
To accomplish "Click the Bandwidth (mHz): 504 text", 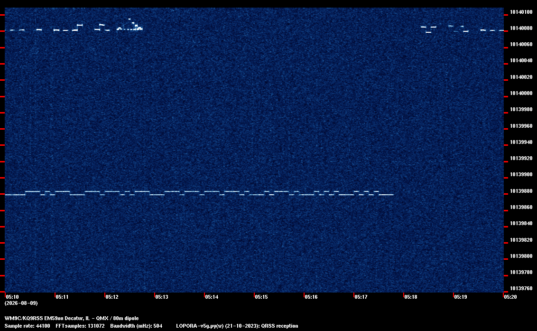I will click(x=136, y=326).
